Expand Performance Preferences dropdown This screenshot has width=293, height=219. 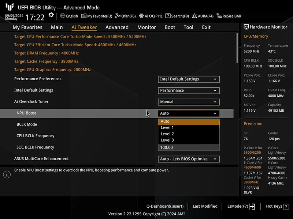[x=189, y=79]
